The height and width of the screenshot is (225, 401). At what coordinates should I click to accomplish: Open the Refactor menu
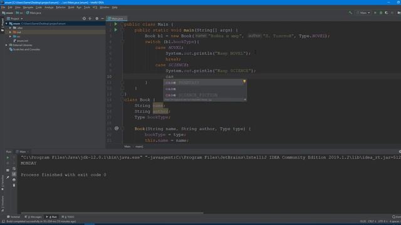click(x=61, y=7)
